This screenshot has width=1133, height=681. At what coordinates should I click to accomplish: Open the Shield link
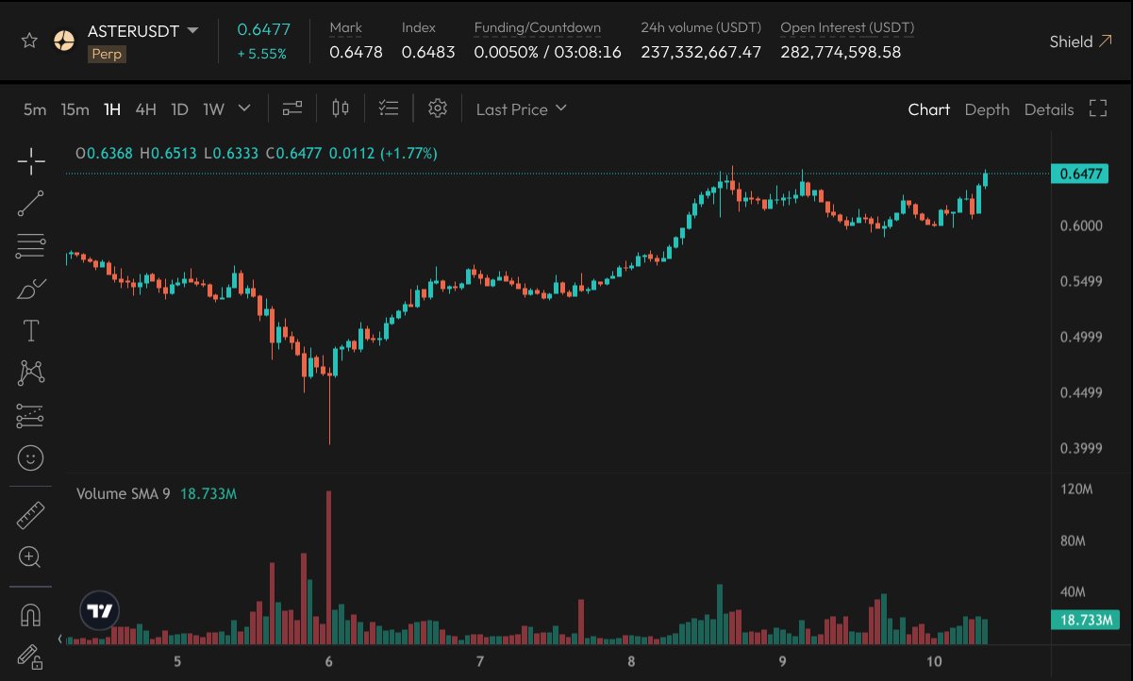click(x=1080, y=42)
